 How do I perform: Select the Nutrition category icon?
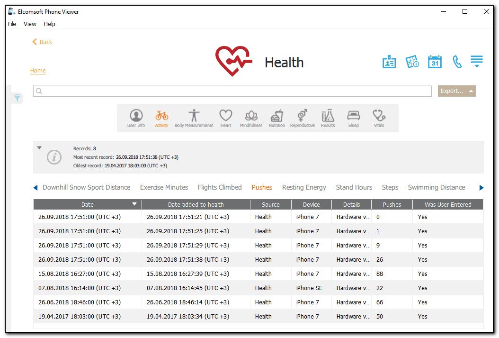tap(277, 118)
